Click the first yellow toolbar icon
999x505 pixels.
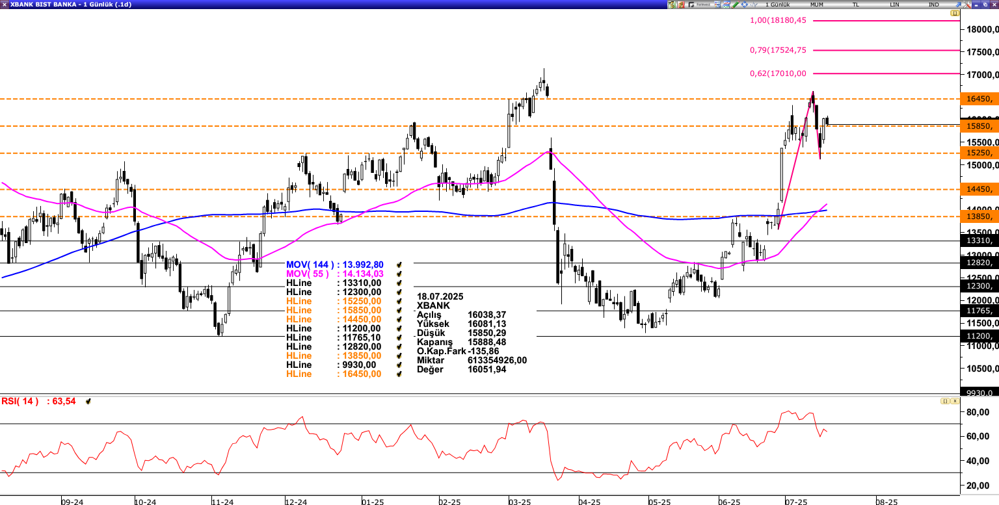coord(671,5)
